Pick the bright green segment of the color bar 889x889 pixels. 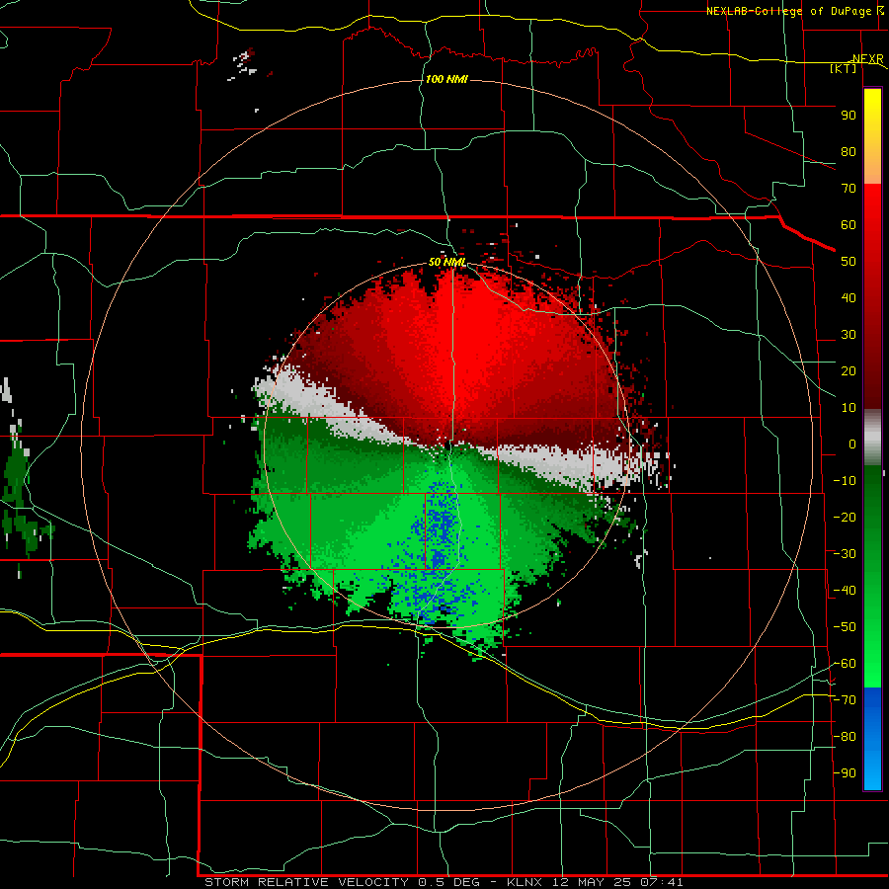(872, 652)
